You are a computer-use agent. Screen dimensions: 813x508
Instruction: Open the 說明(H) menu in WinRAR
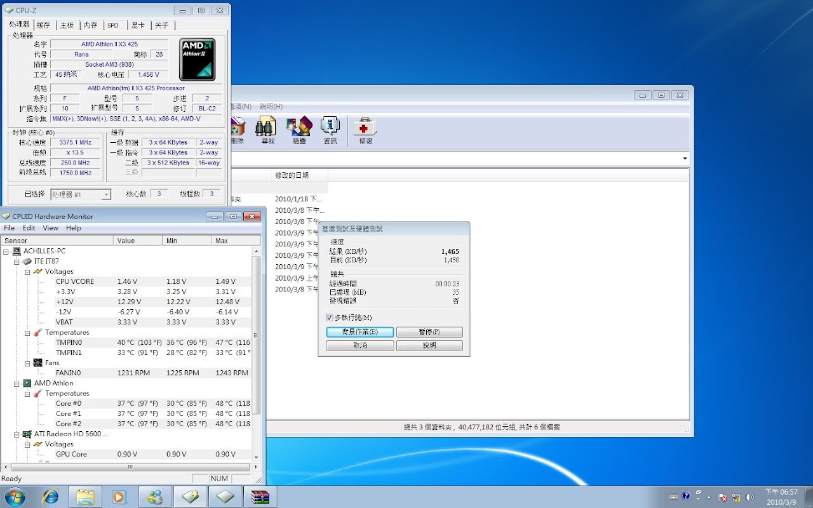[271, 107]
